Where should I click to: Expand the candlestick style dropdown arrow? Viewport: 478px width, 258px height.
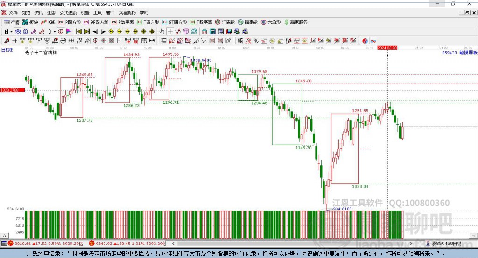[55, 32]
